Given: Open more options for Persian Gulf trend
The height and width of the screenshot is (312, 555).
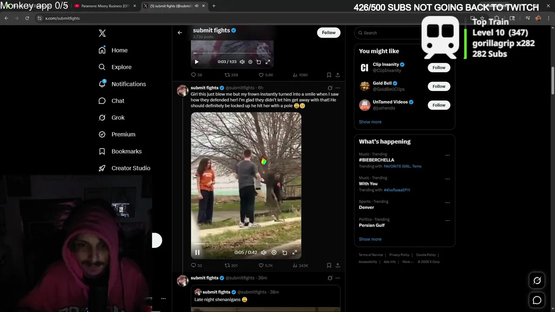Looking at the screenshot, I should pos(447,221).
